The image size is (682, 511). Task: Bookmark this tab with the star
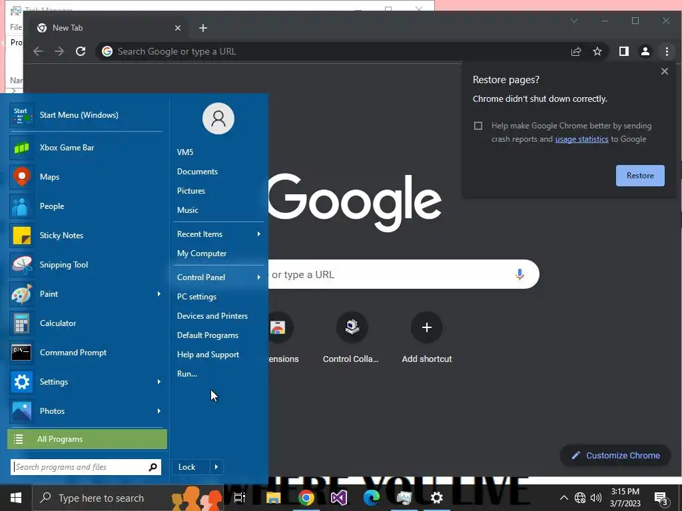coord(597,51)
